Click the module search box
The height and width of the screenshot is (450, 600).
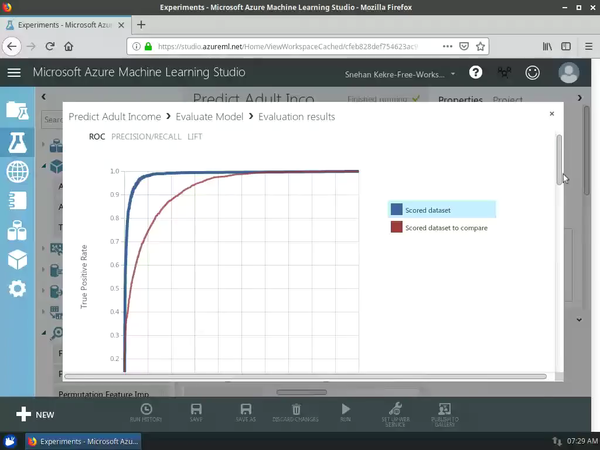point(52,120)
